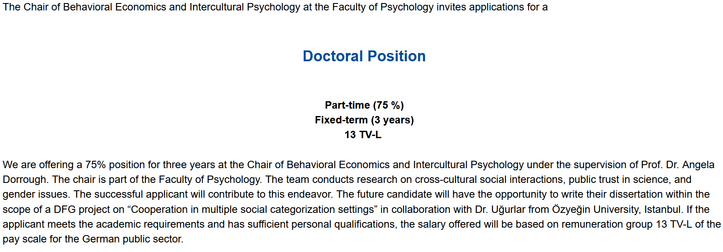Click the bold centered '13 TV-L' line

(x=363, y=135)
